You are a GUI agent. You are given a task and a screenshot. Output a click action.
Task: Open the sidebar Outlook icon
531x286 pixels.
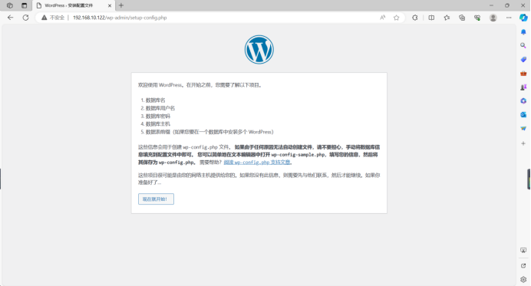[523, 115]
